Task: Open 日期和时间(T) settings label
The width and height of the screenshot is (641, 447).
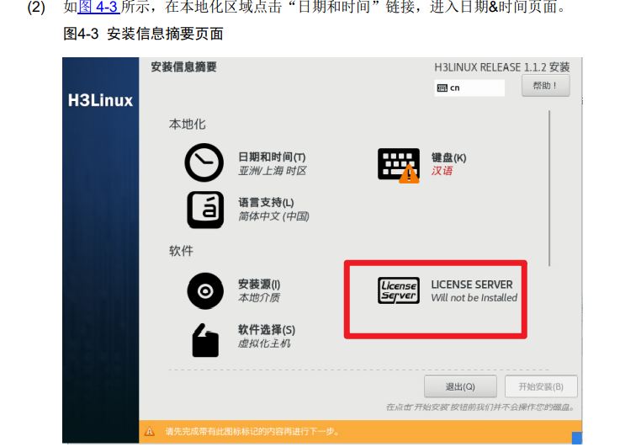Action: click(x=272, y=157)
